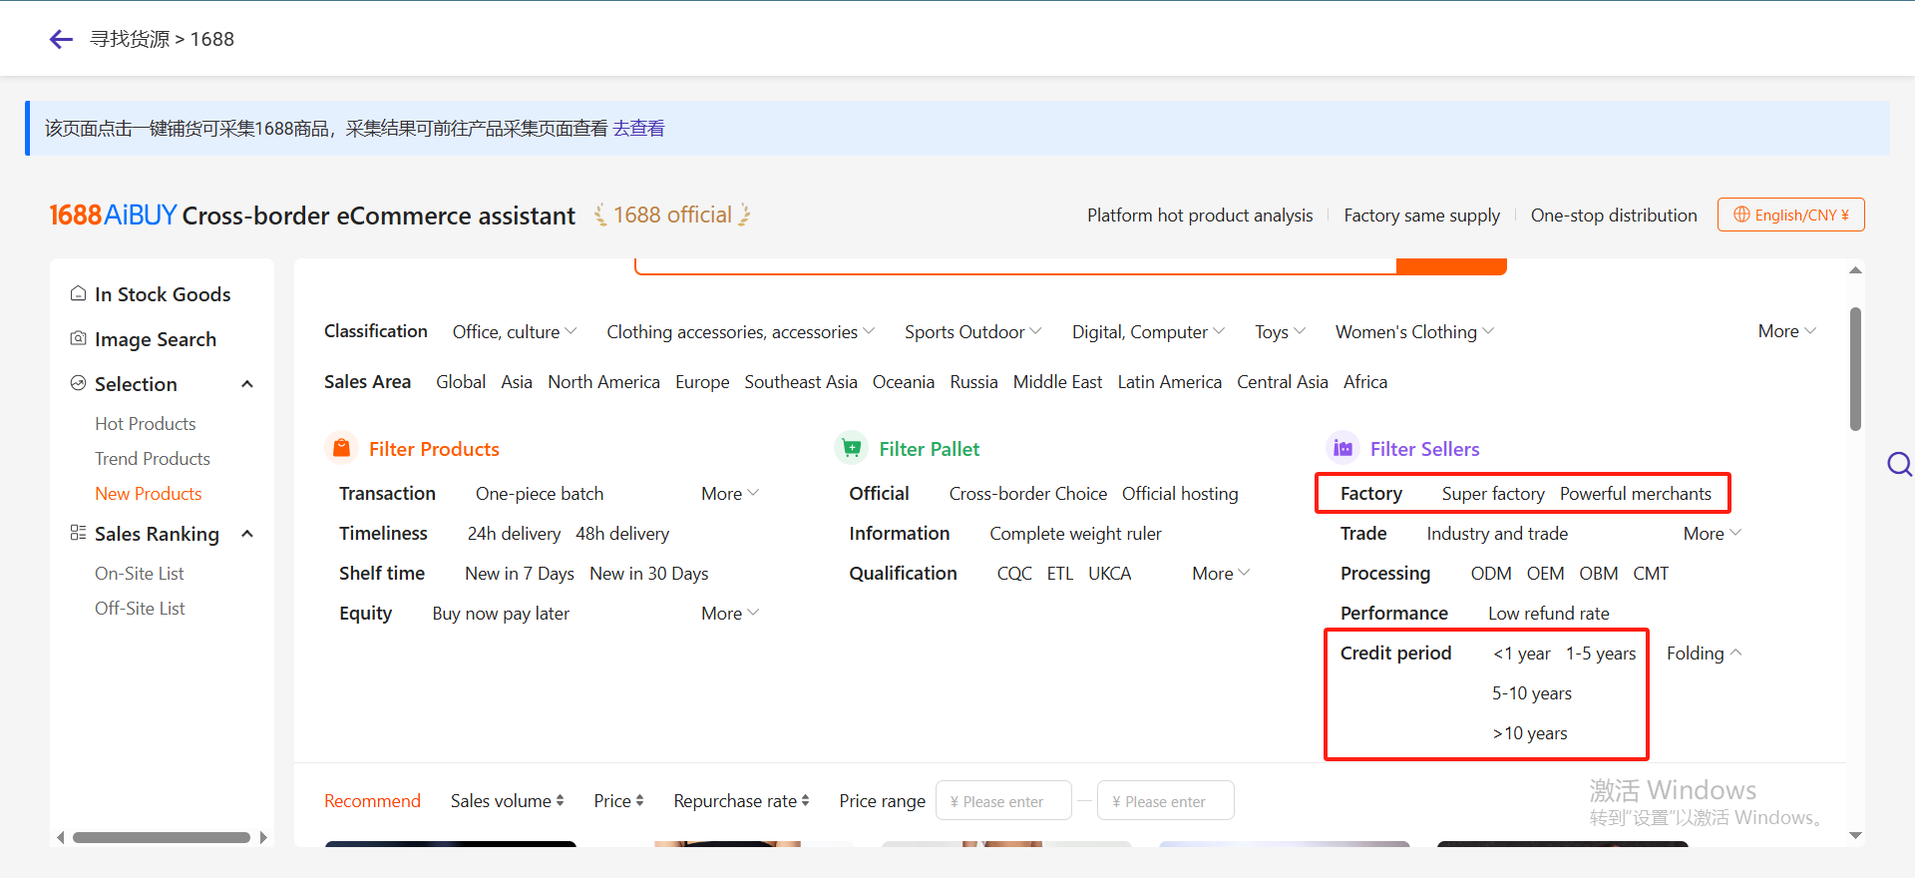
Task: Collapse the Selection section in sidebar
Action: coord(247,384)
